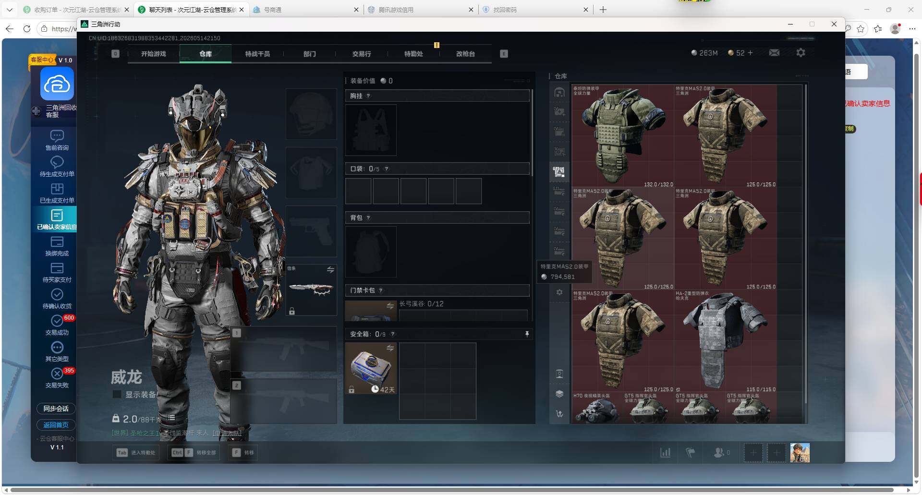Image resolution: width=922 pixels, height=495 pixels.
Task: Open game settings gear at top right
Action: (x=801, y=53)
